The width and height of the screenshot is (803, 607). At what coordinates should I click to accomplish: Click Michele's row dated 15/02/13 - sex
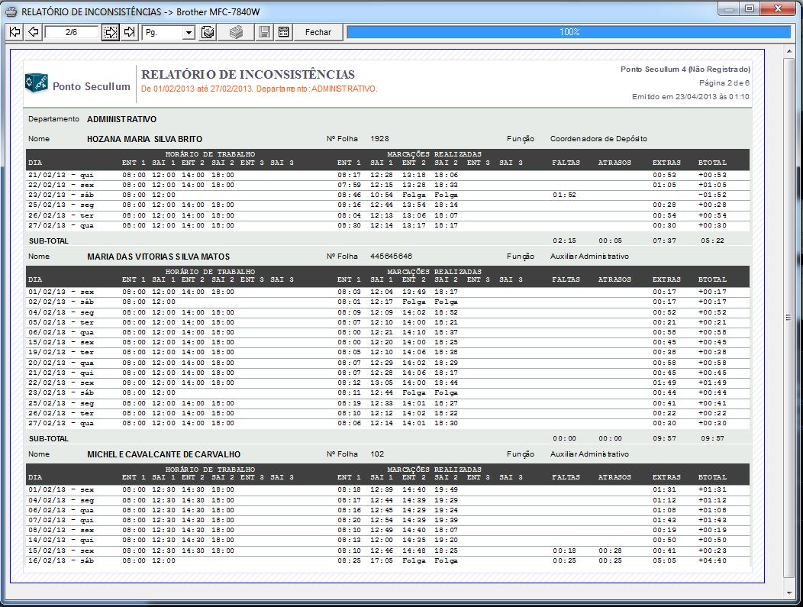coord(388,550)
